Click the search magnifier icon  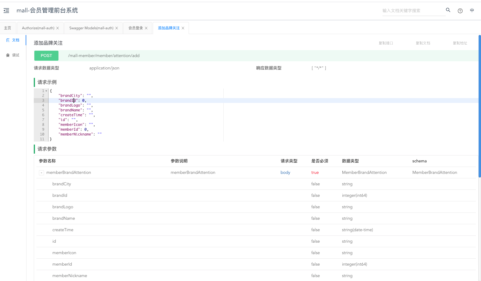click(448, 10)
